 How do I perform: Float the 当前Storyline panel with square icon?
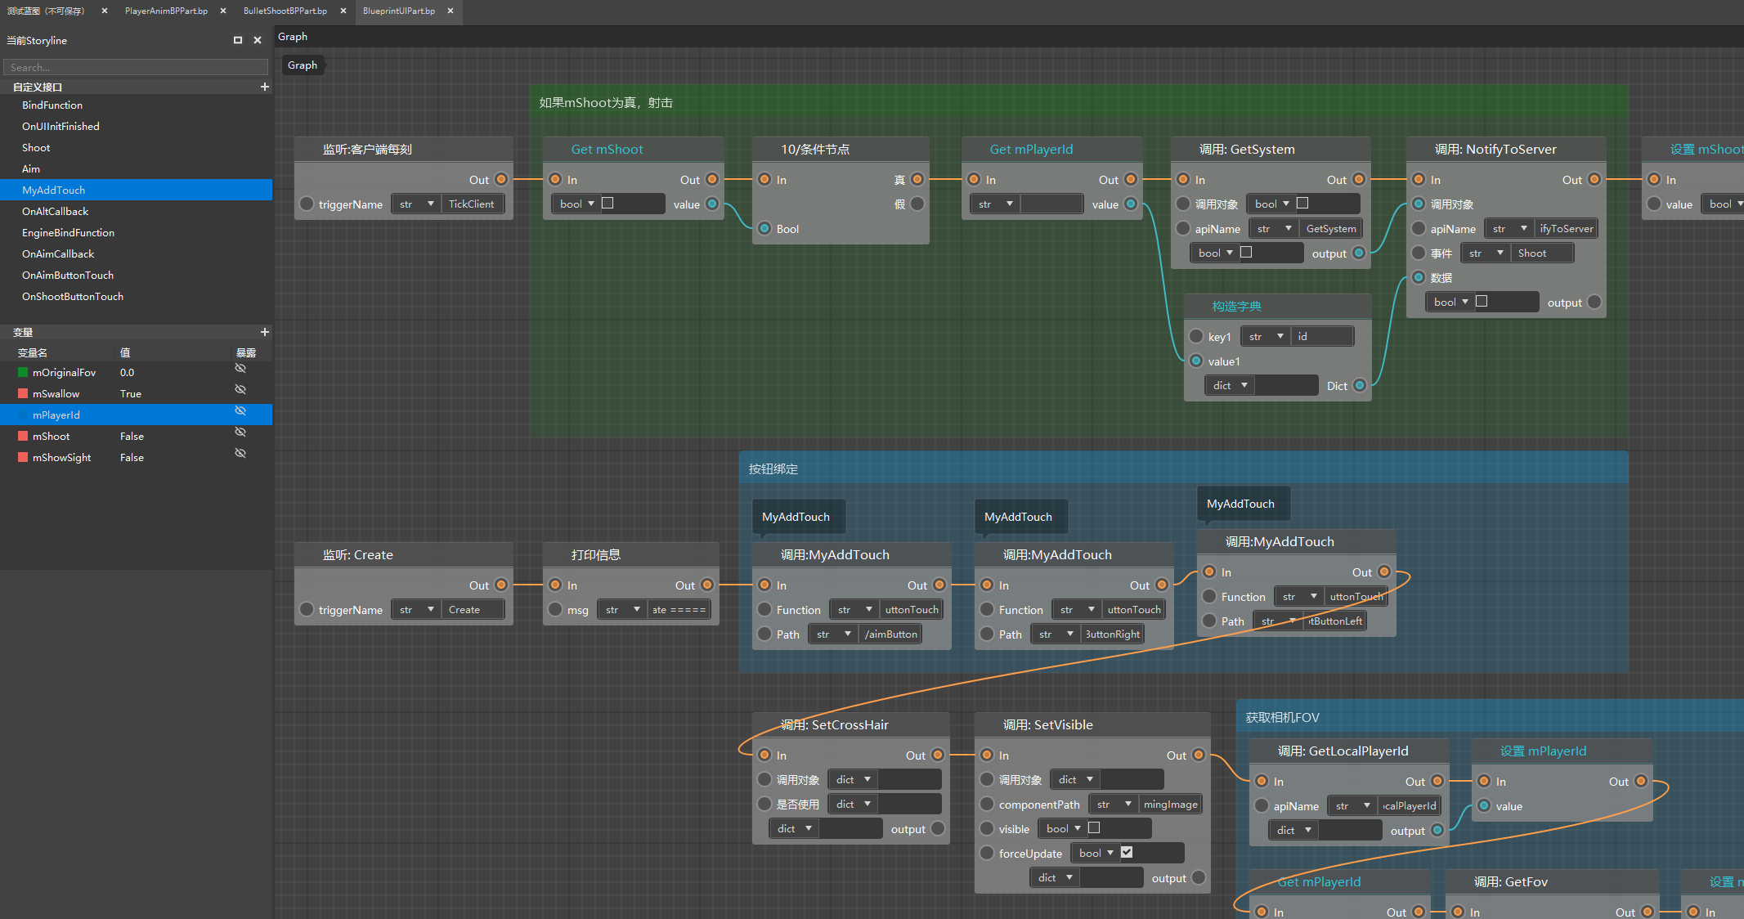tap(238, 40)
